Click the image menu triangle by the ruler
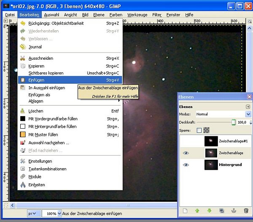 click(x=5, y=21)
